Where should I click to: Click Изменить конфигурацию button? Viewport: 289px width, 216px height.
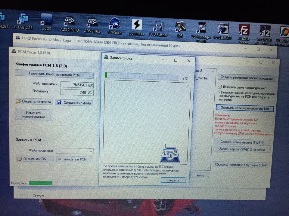tap(34, 115)
